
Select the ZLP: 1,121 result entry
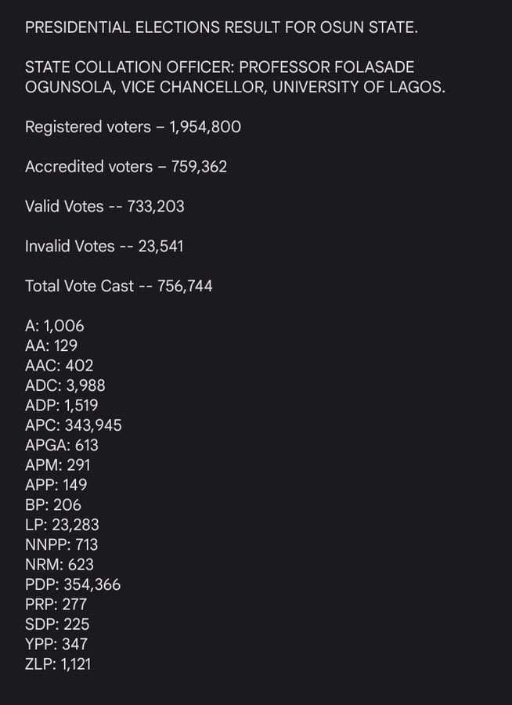[58, 664]
